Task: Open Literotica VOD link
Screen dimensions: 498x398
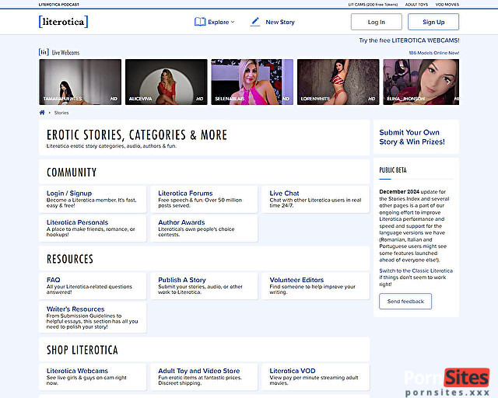Action: pyautogui.click(x=293, y=371)
